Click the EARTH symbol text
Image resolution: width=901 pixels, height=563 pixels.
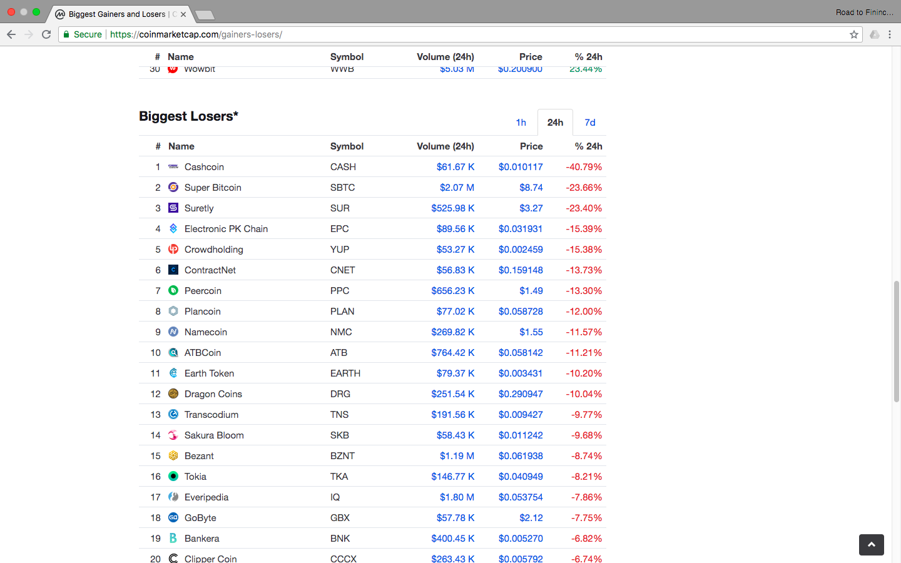pyautogui.click(x=345, y=373)
